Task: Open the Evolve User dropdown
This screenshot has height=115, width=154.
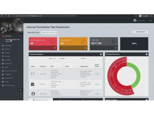Action: coord(142,21)
